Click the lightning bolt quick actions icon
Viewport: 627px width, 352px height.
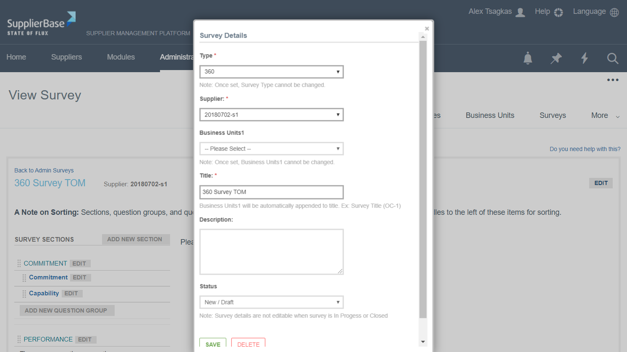click(584, 58)
